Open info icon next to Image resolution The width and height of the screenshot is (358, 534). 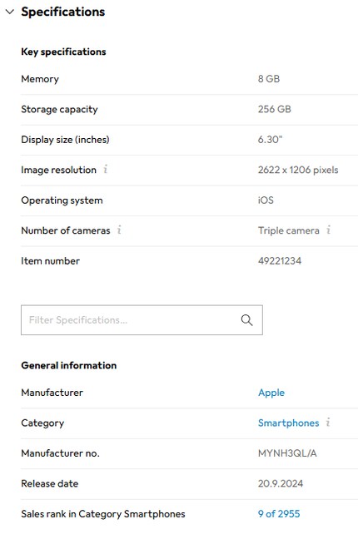pyautogui.click(x=106, y=169)
